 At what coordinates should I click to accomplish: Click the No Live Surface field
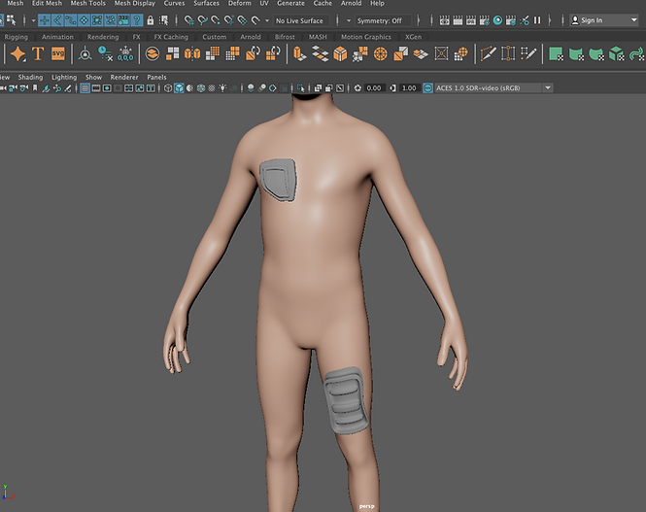tap(301, 20)
